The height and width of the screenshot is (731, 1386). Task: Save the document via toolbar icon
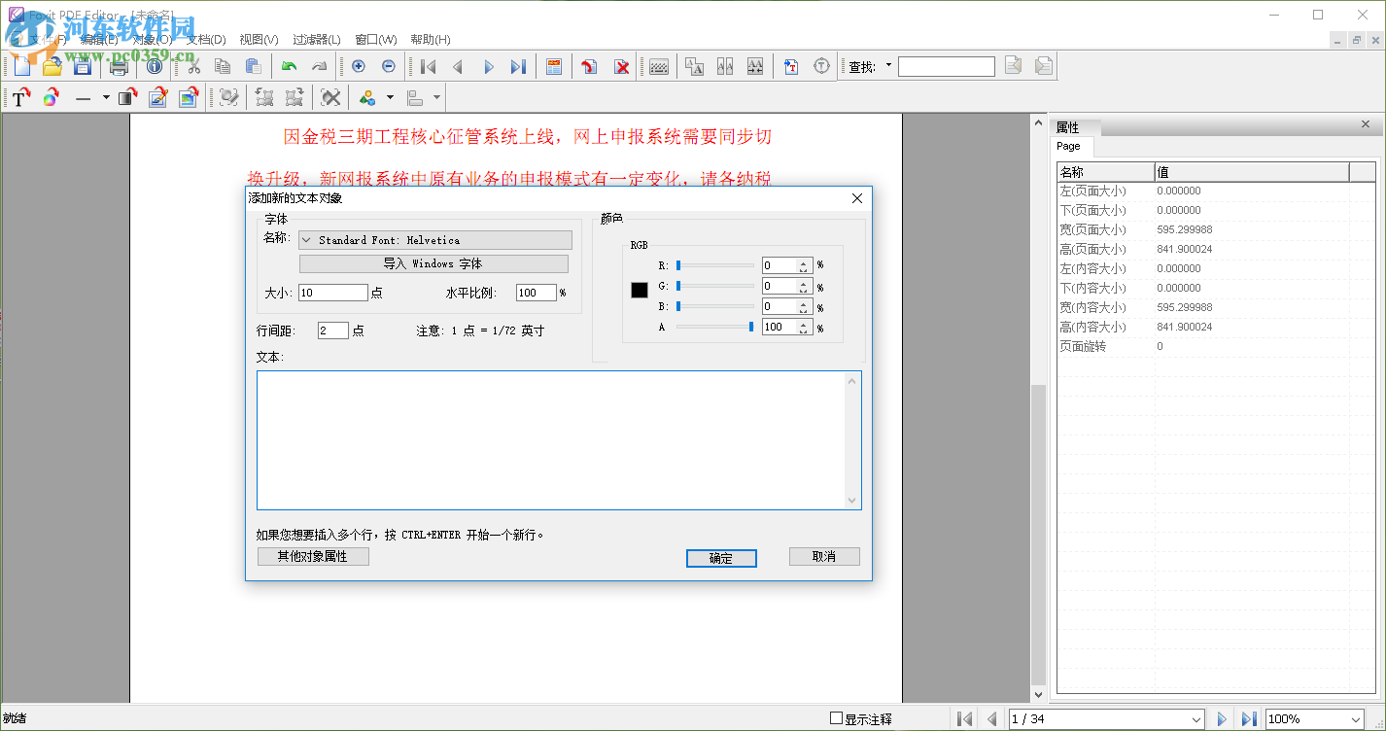click(83, 66)
